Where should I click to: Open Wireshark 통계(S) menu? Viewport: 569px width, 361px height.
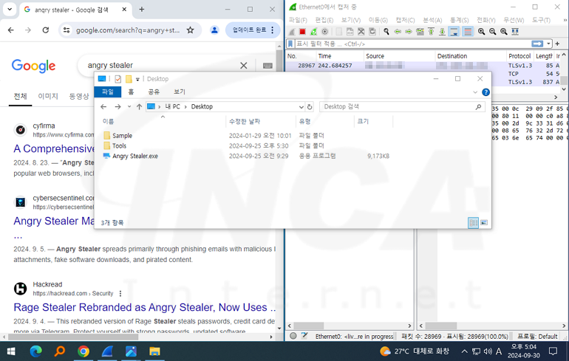(460, 20)
